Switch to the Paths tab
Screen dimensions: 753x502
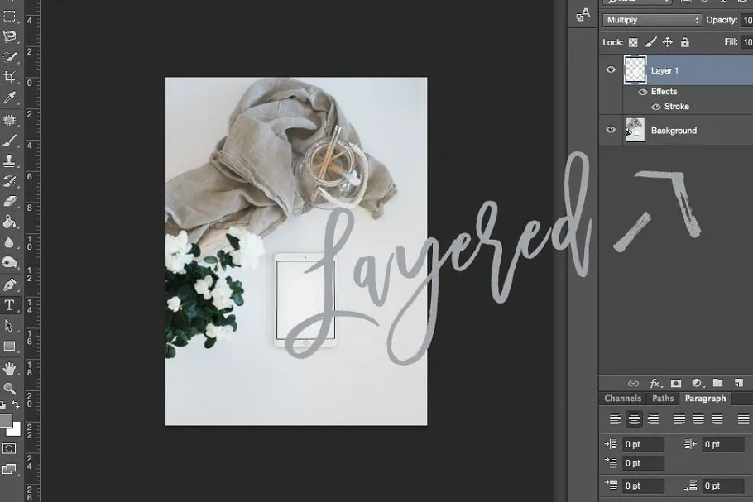point(663,398)
